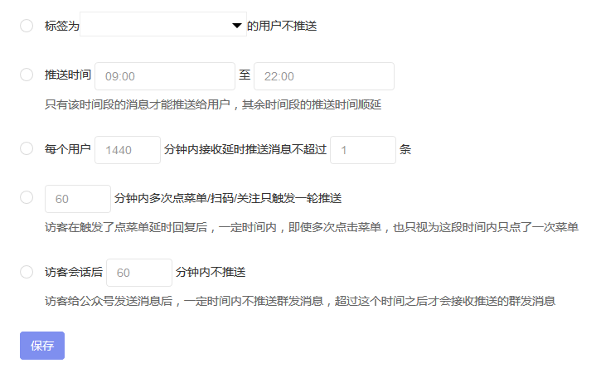Click the text 分钟内不推送
This screenshot has height=368, width=596.
[x=211, y=272]
